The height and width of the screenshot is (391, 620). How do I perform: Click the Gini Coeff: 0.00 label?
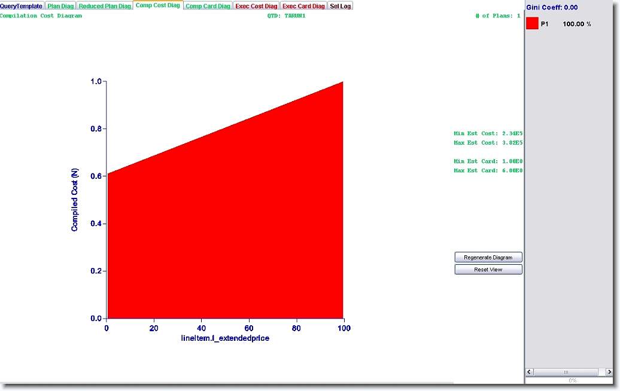552,7
